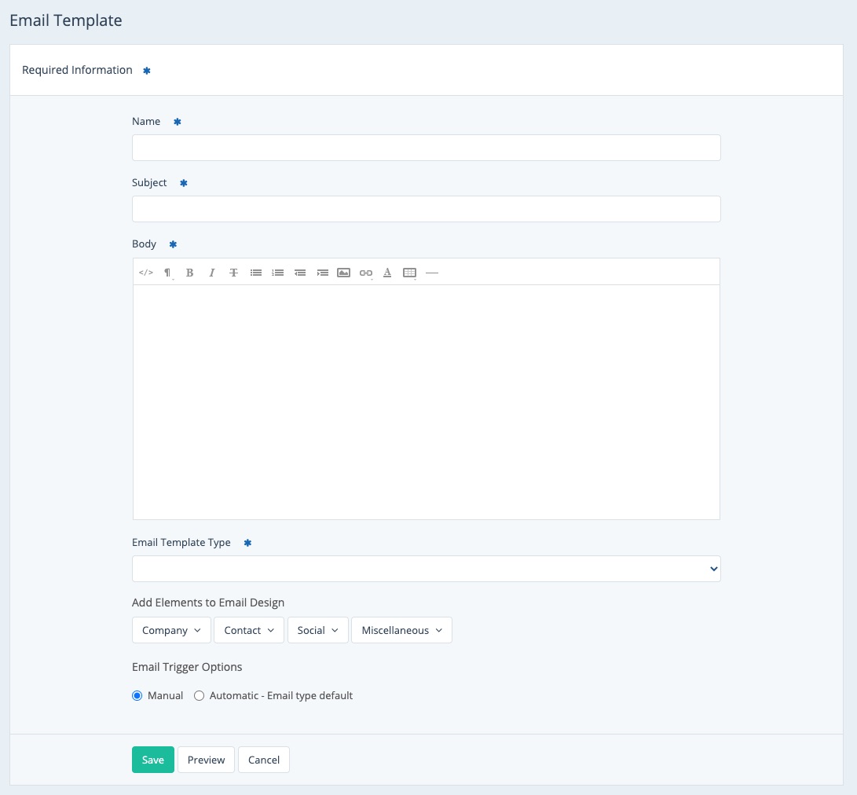This screenshot has width=857, height=795.
Task: Toggle HTML source code view
Action: (145, 273)
